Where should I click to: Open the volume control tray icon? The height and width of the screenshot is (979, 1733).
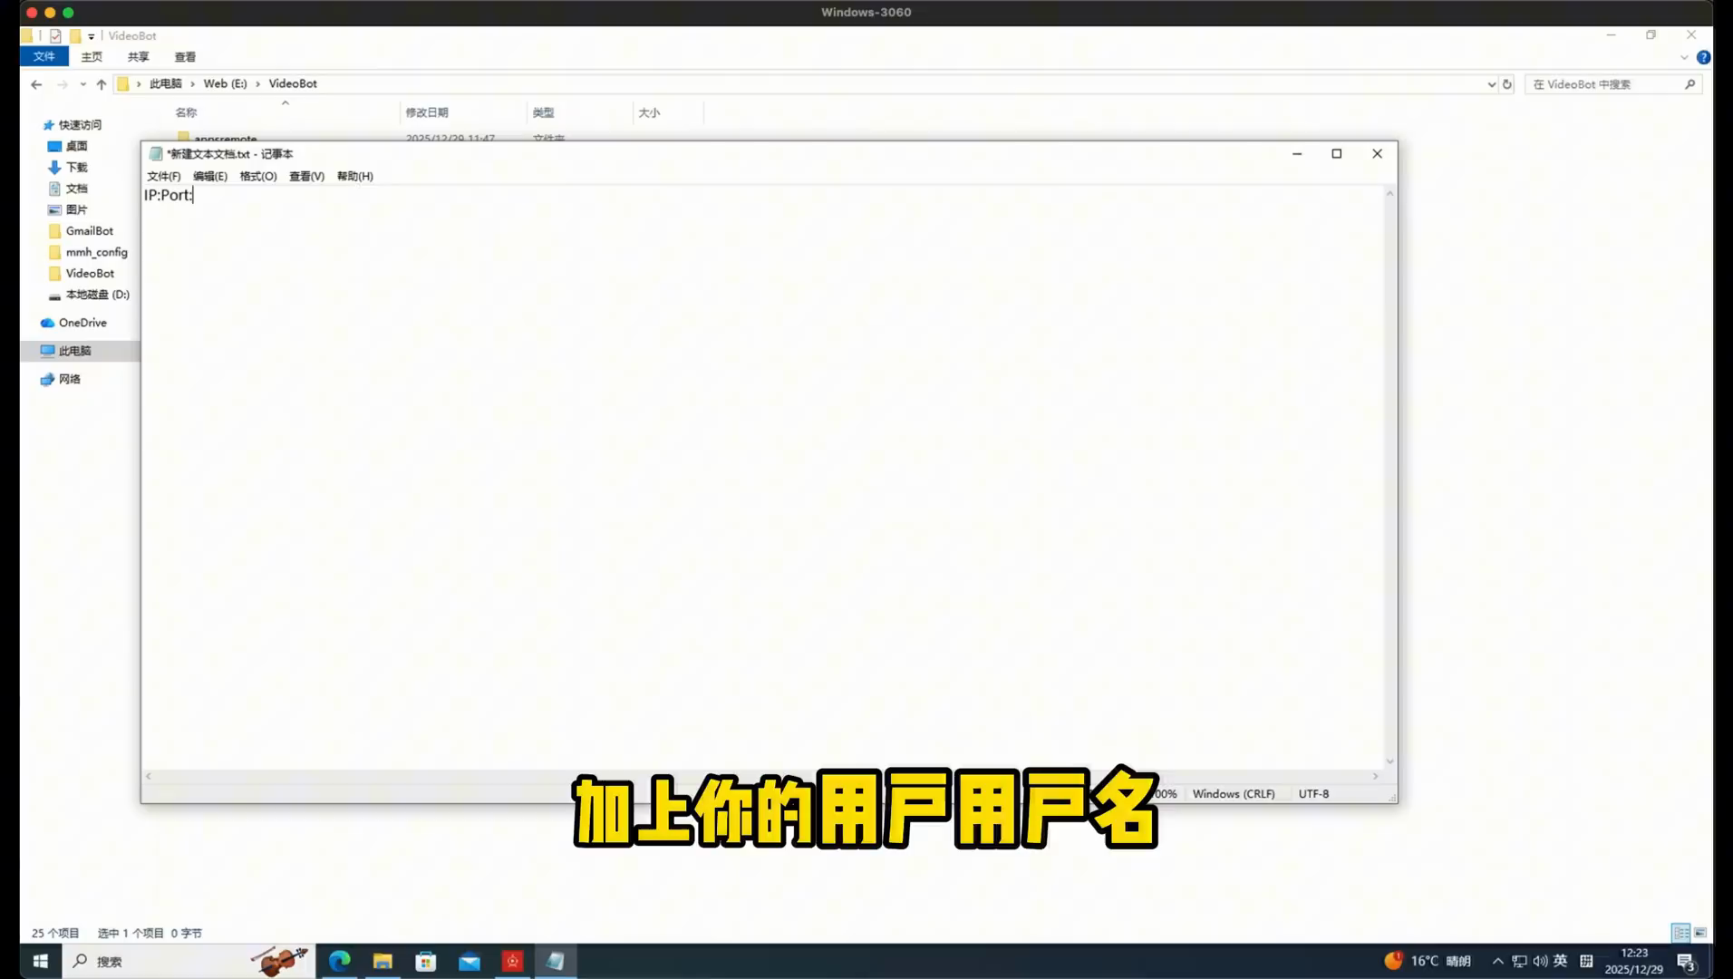[x=1540, y=961]
